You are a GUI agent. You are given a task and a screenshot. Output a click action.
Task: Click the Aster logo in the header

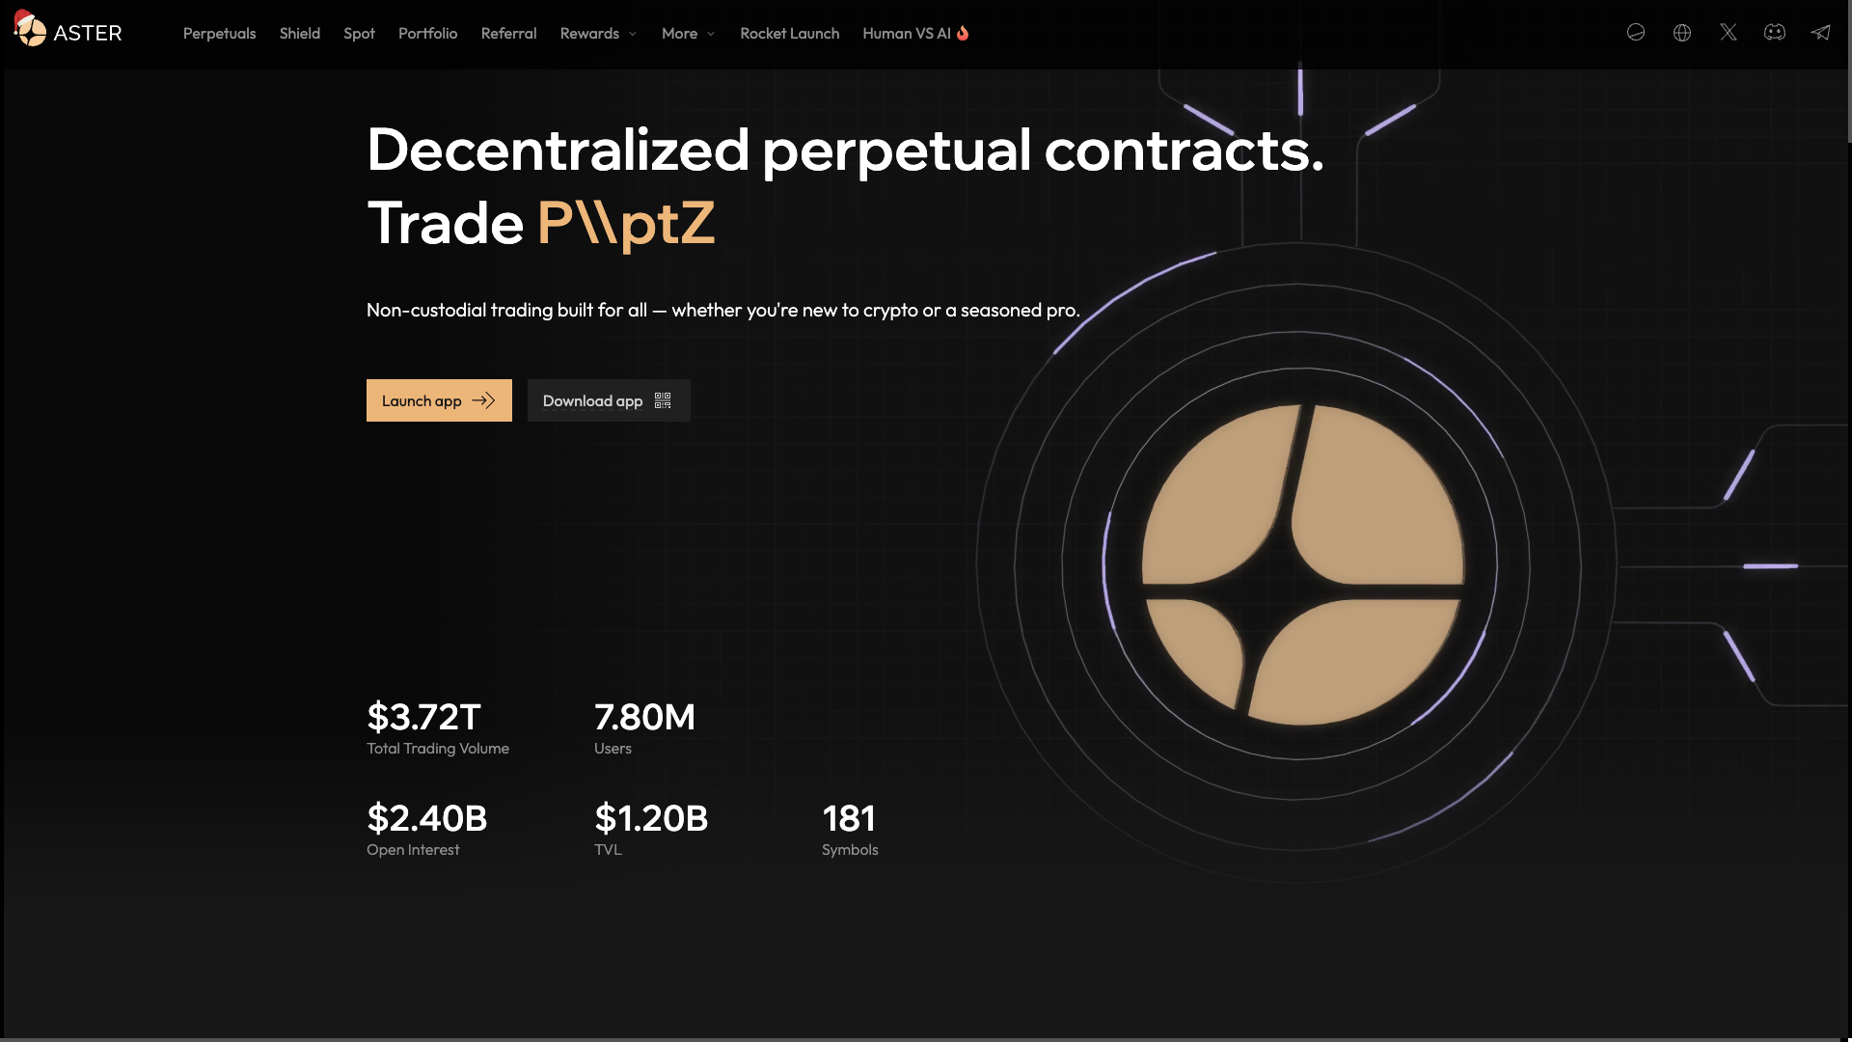(68, 33)
